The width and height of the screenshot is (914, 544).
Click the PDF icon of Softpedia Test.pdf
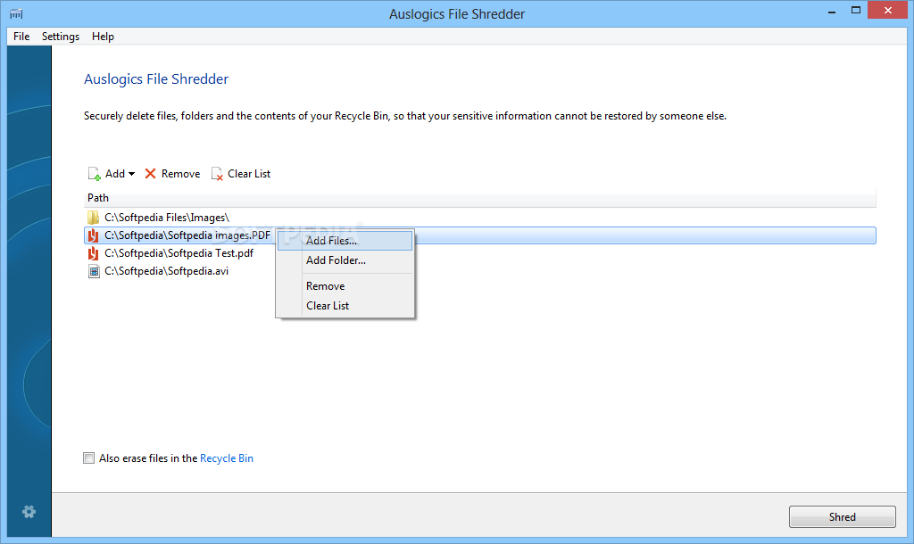point(93,253)
